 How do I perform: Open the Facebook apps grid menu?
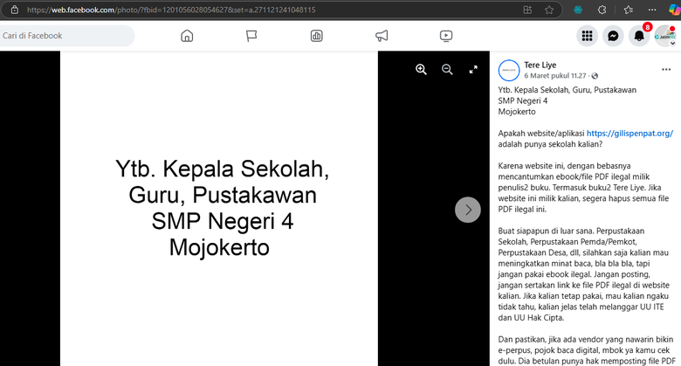[588, 36]
